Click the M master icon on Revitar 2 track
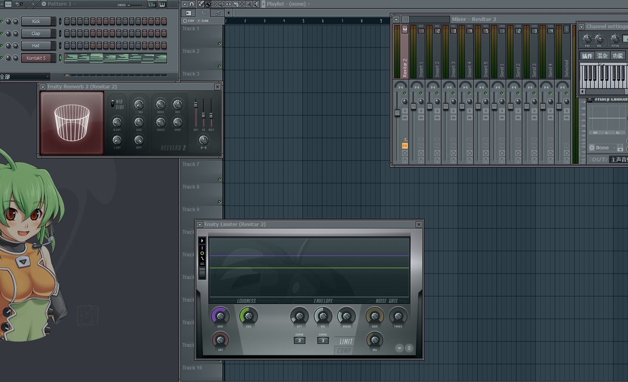This screenshot has height=382, width=628. (x=405, y=29)
